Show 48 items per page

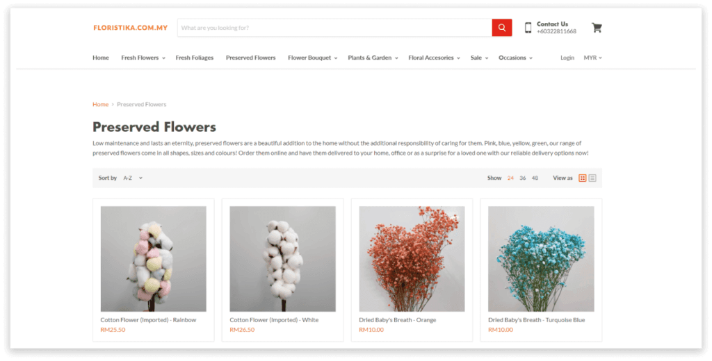pyautogui.click(x=535, y=178)
